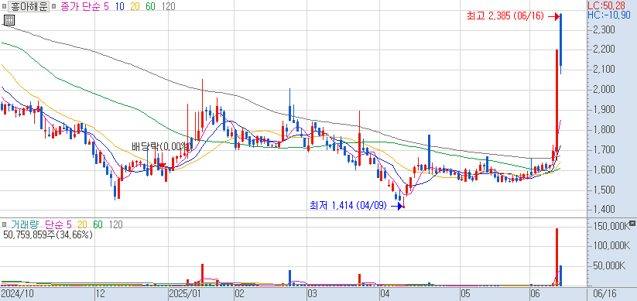Click the 2,300 price axis label

pos(603,29)
